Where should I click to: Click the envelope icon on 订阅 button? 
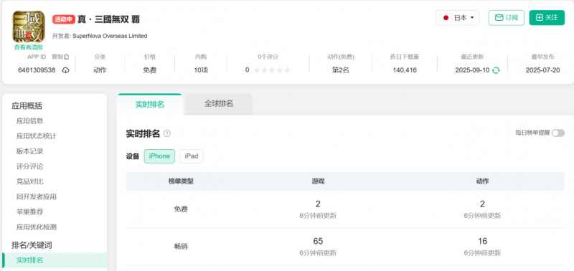[499, 17]
